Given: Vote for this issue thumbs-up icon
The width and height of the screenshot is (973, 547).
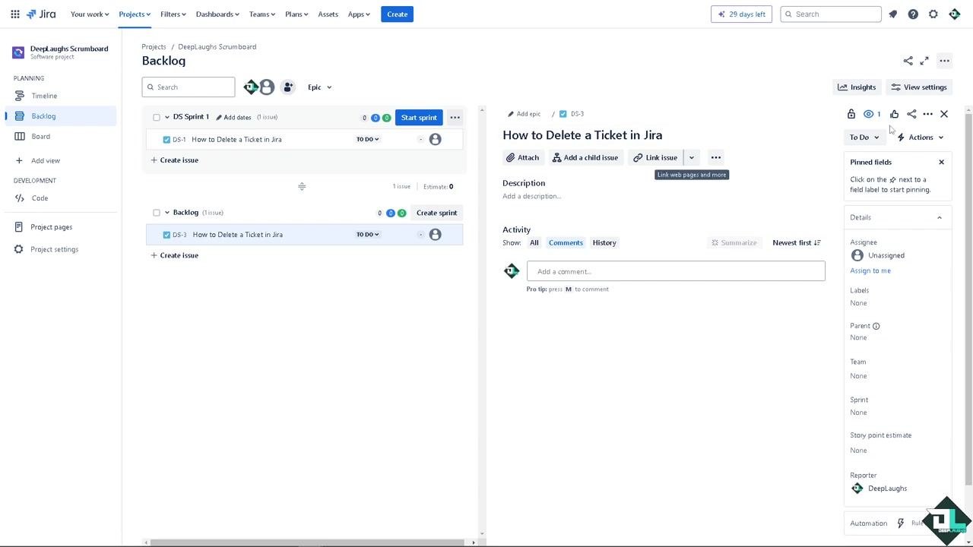Looking at the screenshot, I should 894,114.
